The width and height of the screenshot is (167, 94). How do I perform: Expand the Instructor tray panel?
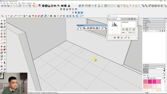(154, 65)
